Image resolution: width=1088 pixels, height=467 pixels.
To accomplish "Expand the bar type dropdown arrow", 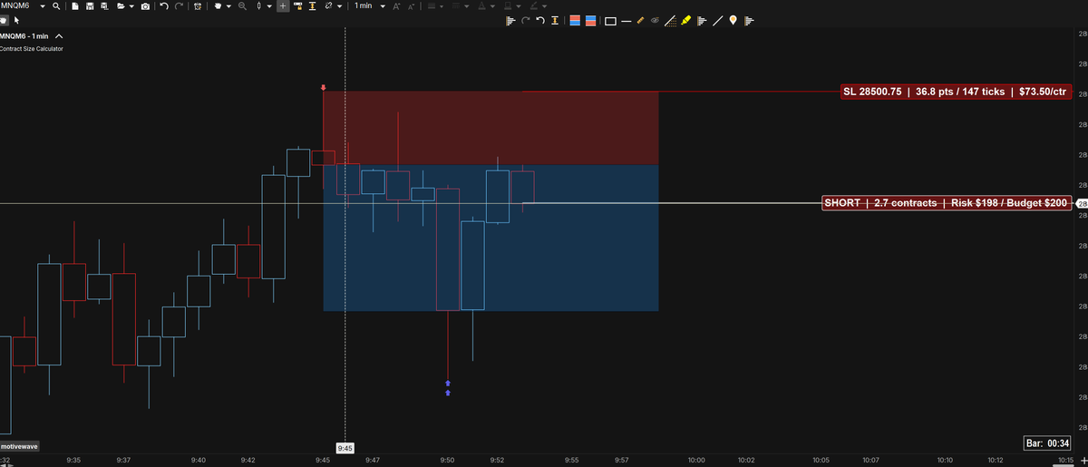I will point(269,6).
